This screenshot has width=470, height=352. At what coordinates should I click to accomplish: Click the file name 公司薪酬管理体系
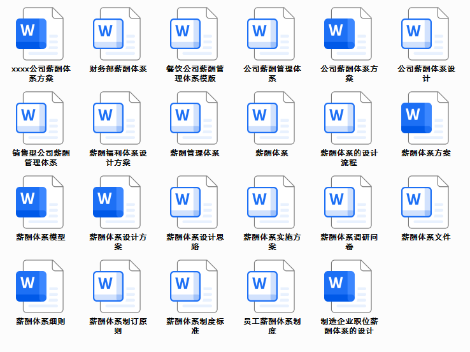272,73
